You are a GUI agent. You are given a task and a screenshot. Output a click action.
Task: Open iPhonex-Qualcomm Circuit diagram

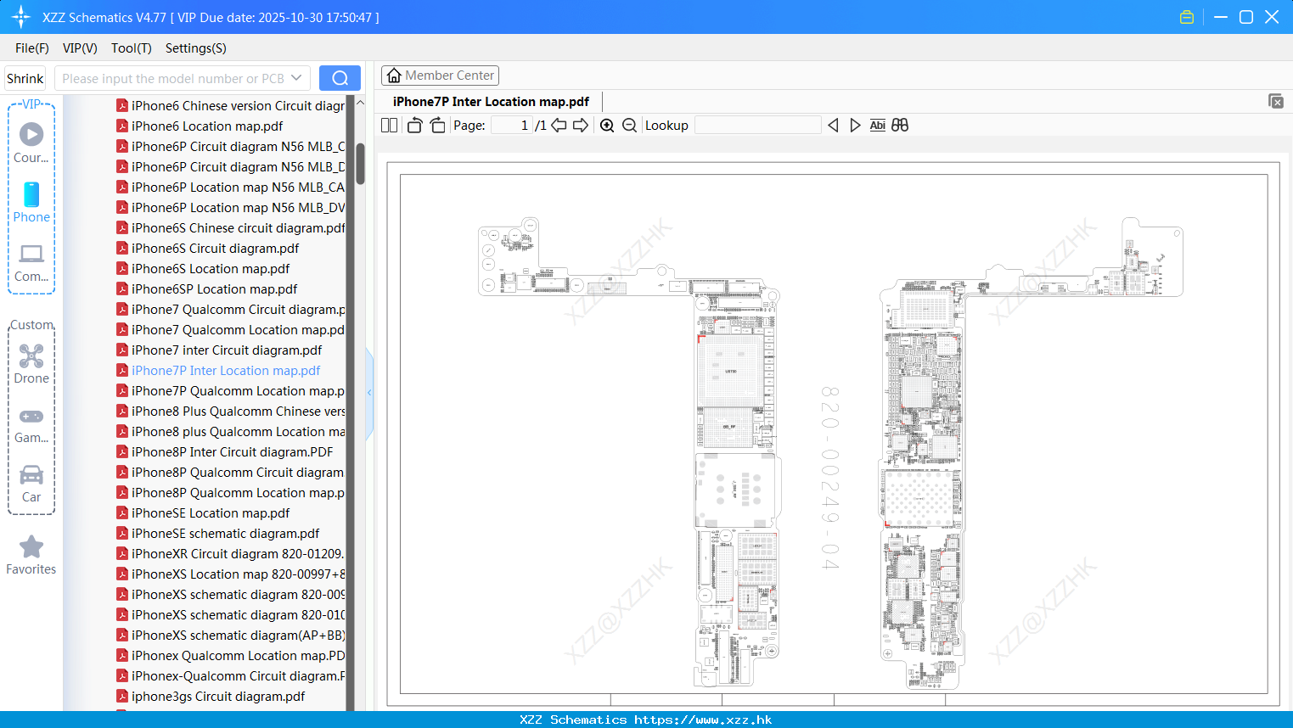[x=230, y=676]
